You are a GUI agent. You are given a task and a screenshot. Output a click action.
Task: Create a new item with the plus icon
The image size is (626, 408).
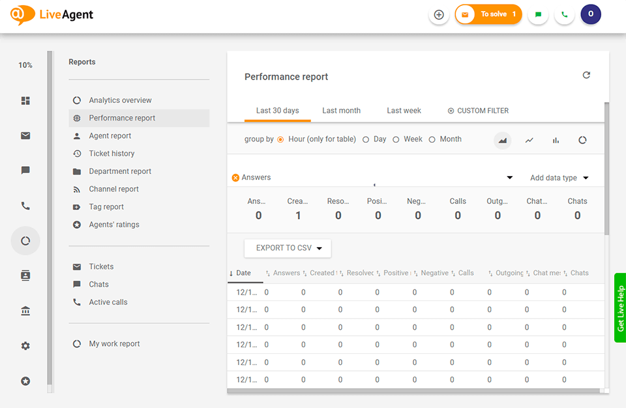[x=438, y=14]
